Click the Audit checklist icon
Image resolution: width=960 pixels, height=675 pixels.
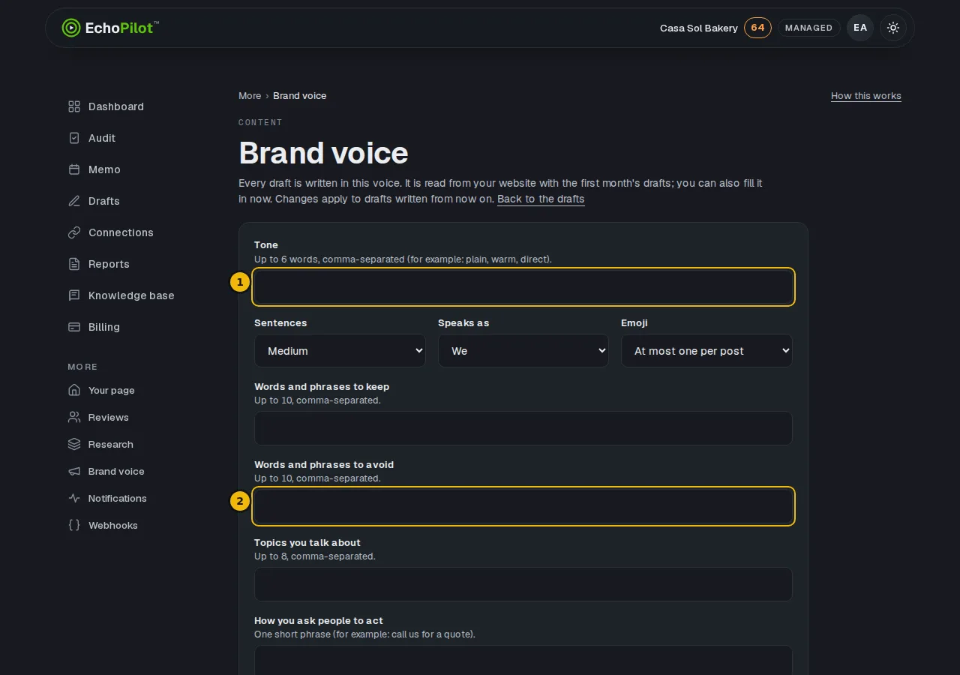[74, 138]
